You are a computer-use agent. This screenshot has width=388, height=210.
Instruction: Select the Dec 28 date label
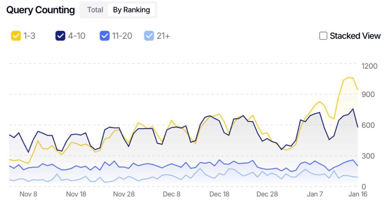pyautogui.click(x=267, y=194)
